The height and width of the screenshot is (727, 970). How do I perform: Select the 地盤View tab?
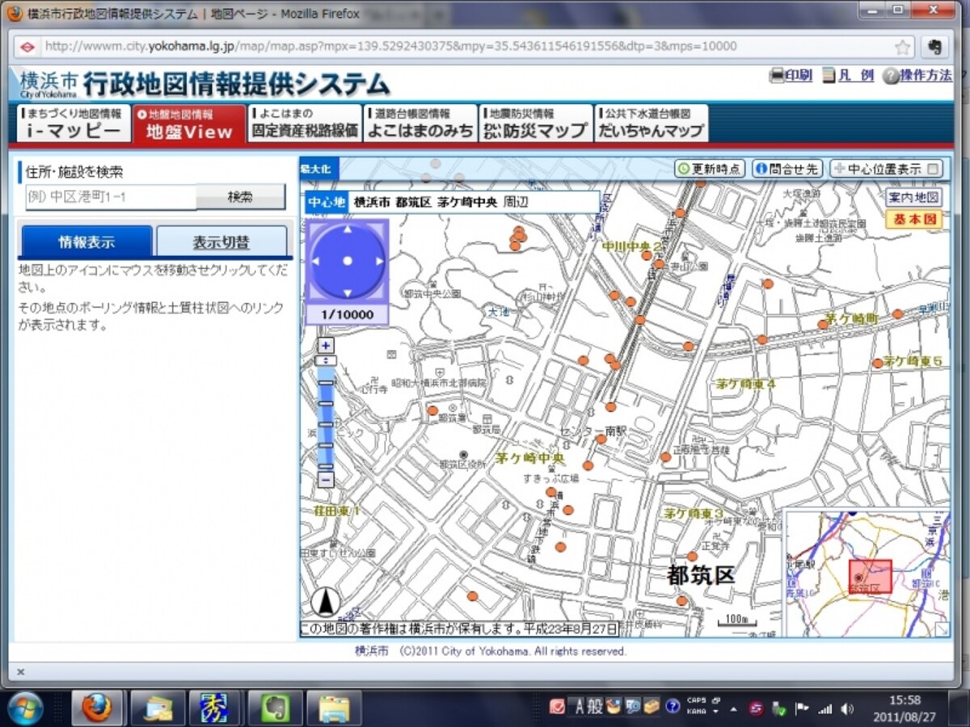(x=189, y=124)
